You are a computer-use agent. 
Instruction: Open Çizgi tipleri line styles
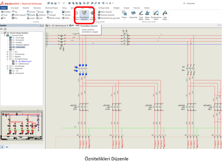tap(141, 15)
